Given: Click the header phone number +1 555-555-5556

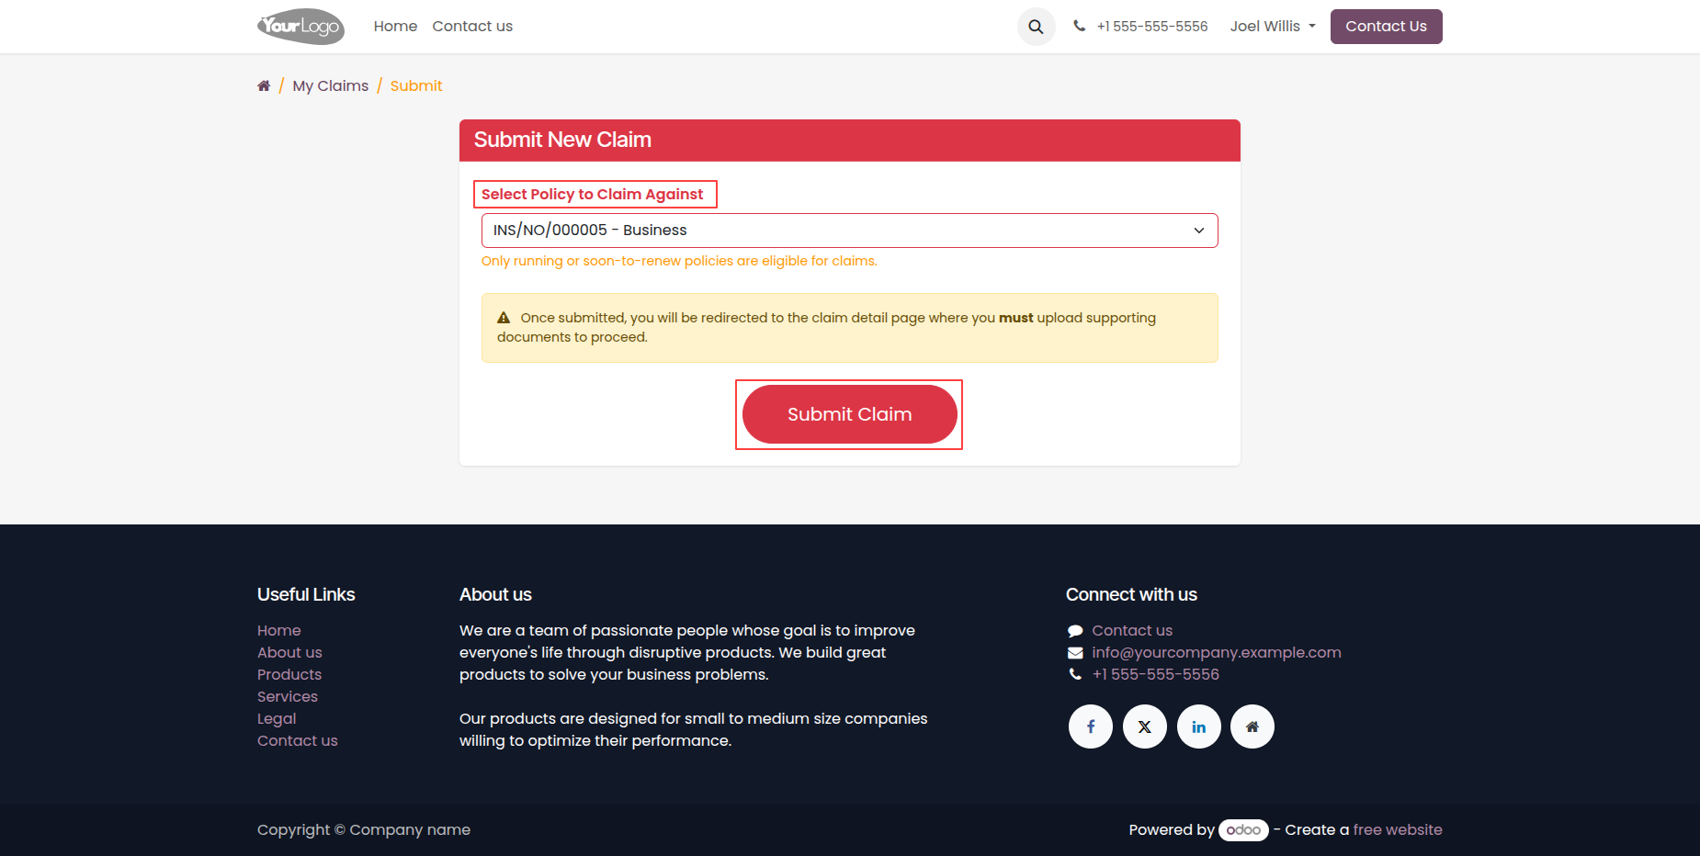Looking at the screenshot, I should click(x=1152, y=27).
